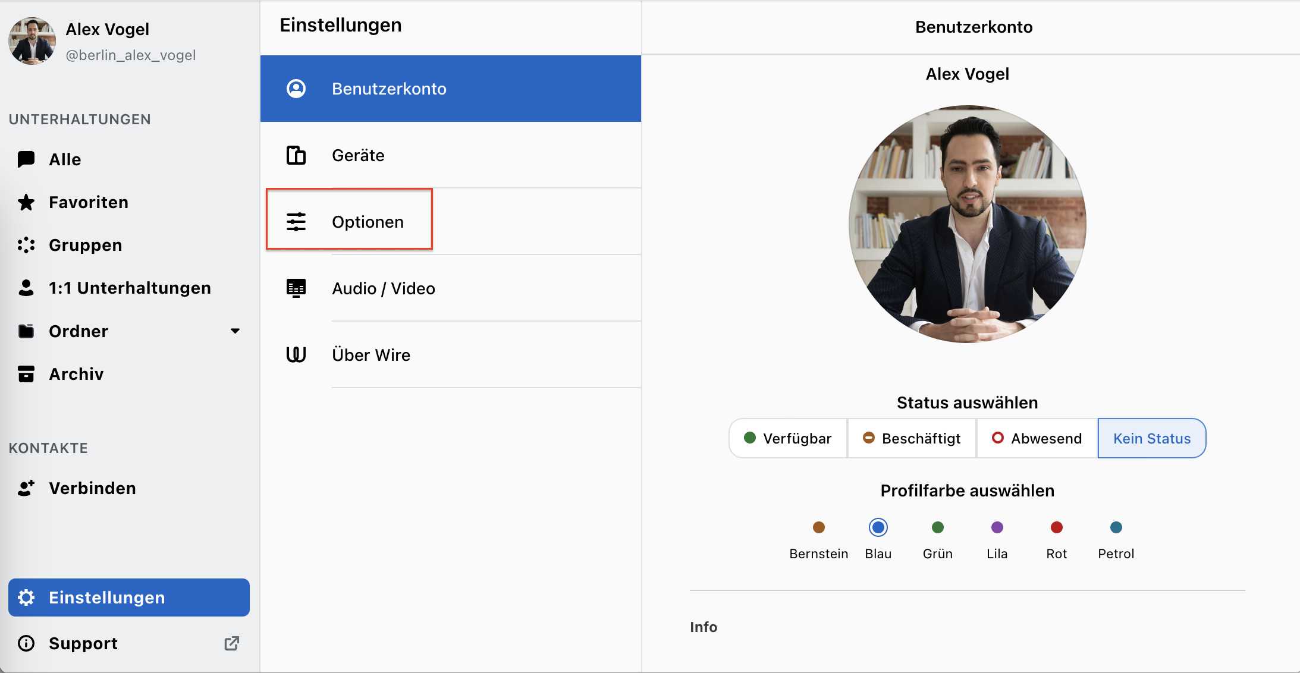Screen dimensions: 1300x673
Task: Open the Über Wire entry
Action: tap(451, 355)
